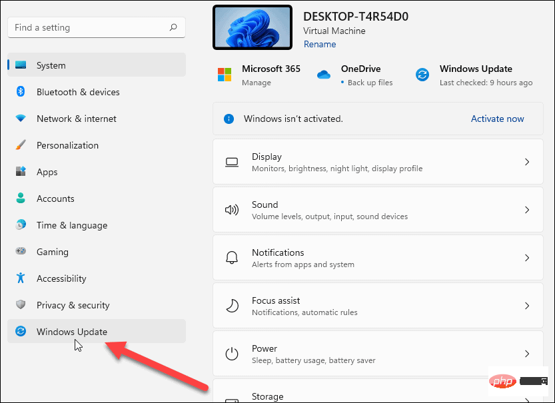The width and height of the screenshot is (555, 403).
Task: Open the Storage settings row
Action: [378, 391]
